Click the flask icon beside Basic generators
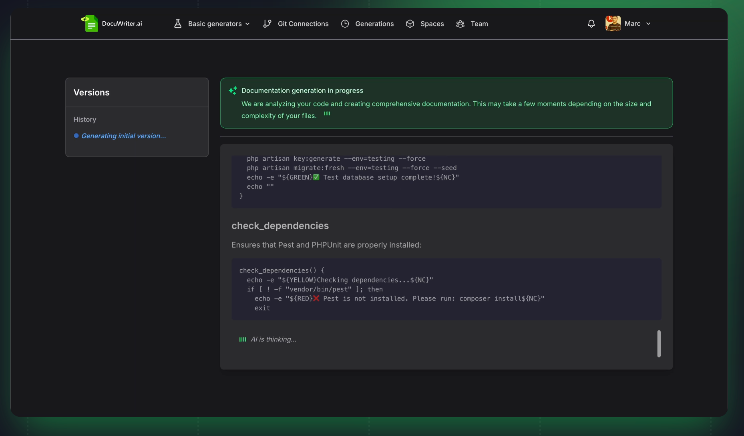The width and height of the screenshot is (744, 436). [x=178, y=24]
